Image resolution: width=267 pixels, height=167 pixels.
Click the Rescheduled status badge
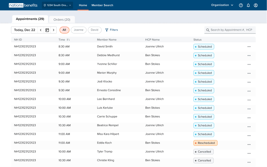206,143
